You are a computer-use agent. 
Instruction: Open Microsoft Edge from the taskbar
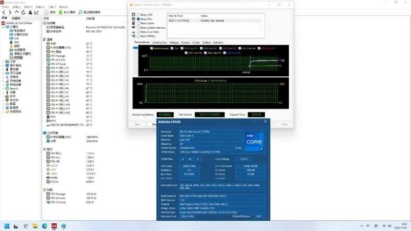click(x=45, y=226)
